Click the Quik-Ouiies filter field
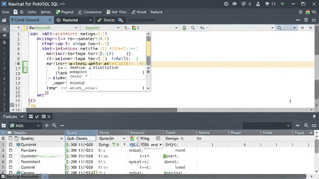319x179 pixels. click(x=80, y=138)
